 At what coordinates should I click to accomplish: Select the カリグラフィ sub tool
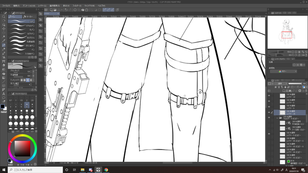click(x=21, y=37)
